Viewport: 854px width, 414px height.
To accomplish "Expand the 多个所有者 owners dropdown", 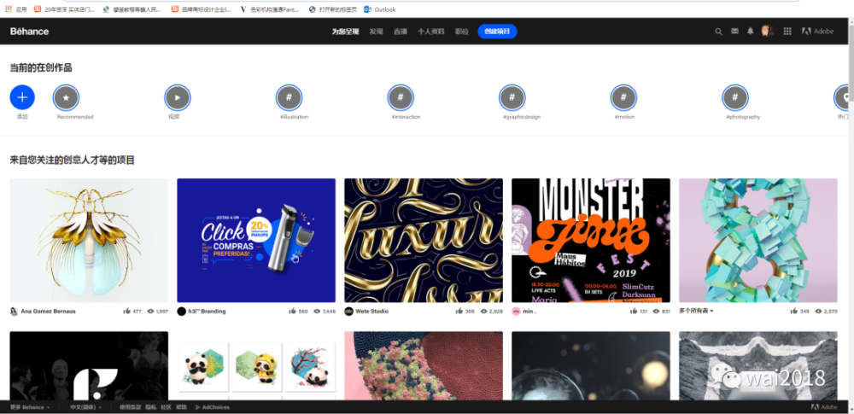I will point(697,312).
